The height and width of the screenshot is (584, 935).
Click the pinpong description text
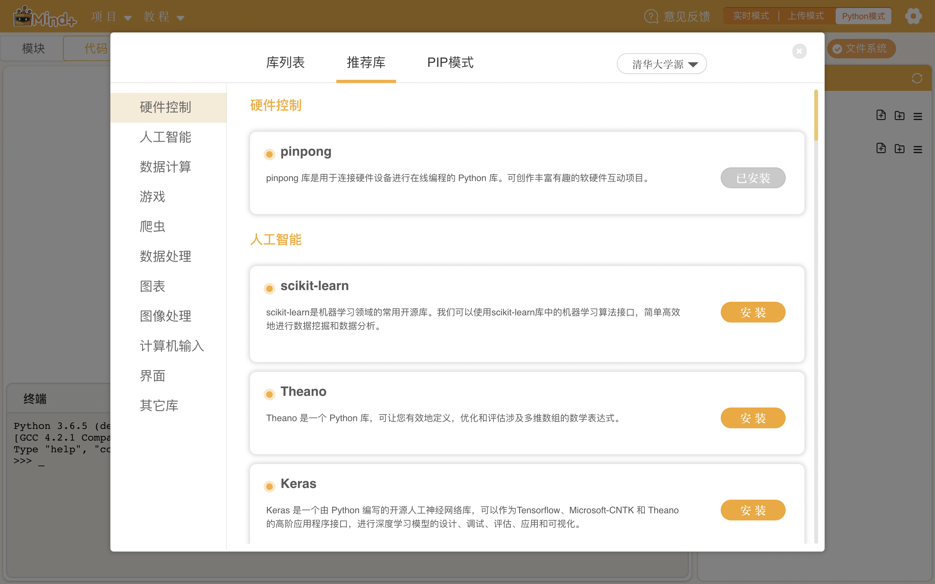point(459,178)
